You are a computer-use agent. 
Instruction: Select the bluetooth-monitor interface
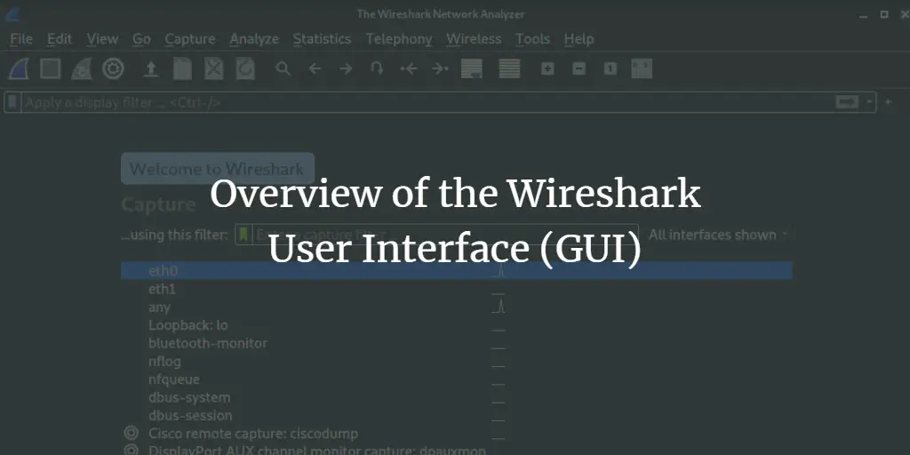[456, 343]
